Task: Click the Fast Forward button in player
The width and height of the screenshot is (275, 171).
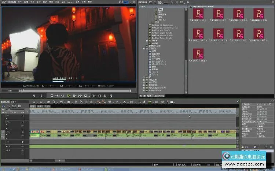Action: [x=80, y=96]
